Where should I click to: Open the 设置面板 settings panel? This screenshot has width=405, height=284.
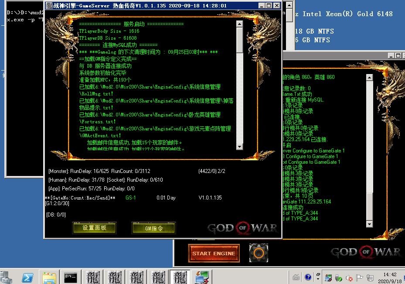click(x=94, y=228)
